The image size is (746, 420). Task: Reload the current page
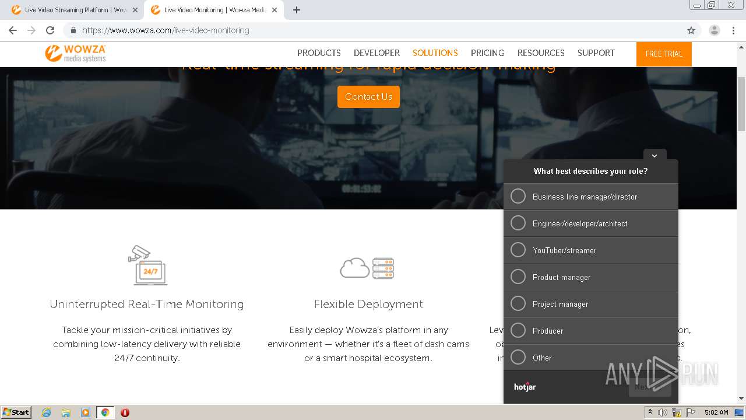[50, 30]
